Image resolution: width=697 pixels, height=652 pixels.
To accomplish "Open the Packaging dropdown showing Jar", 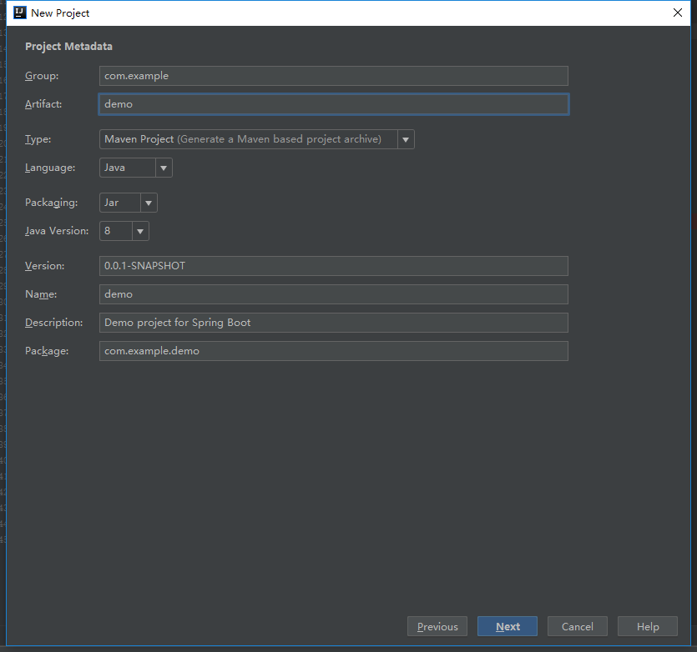I will [128, 203].
